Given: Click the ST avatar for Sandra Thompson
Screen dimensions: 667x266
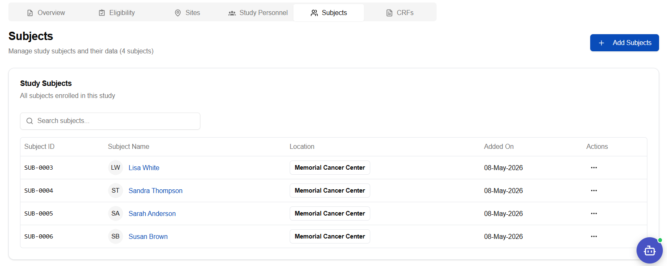Looking at the screenshot, I should [116, 191].
